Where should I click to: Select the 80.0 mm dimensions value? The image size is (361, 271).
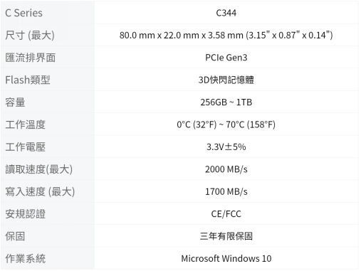(226, 36)
